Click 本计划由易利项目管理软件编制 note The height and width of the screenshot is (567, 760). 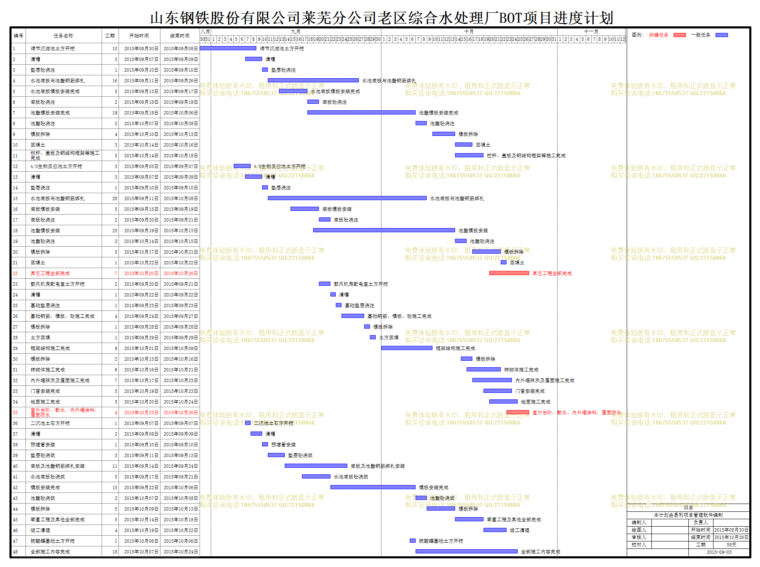click(688, 515)
